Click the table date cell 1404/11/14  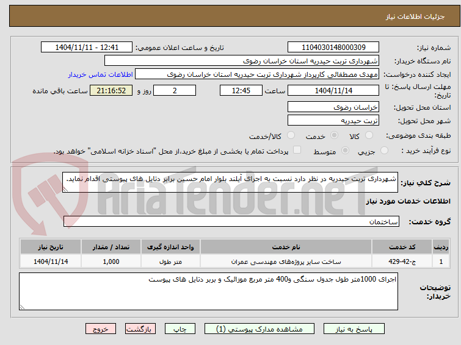pos(51,261)
